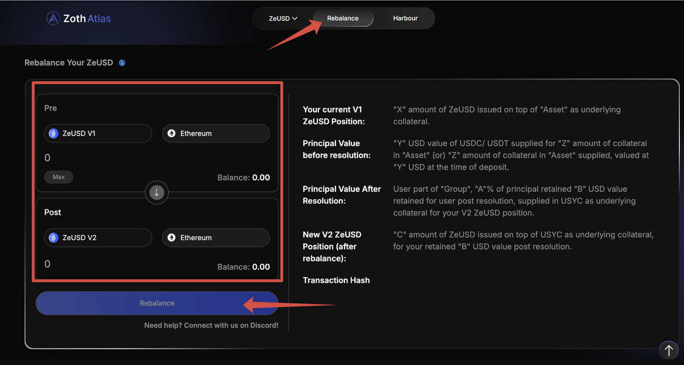Open the ZeUSD V2 token selector
Image resolution: width=684 pixels, height=365 pixels.
(x=98, y=238)
